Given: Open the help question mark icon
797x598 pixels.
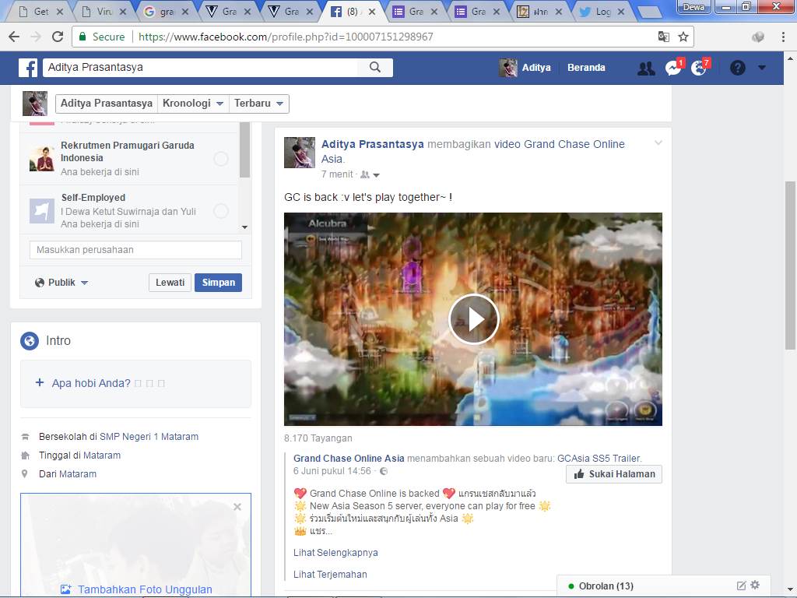Looking at the screenshot, I should pyautogui.click(x=738, y=68).
